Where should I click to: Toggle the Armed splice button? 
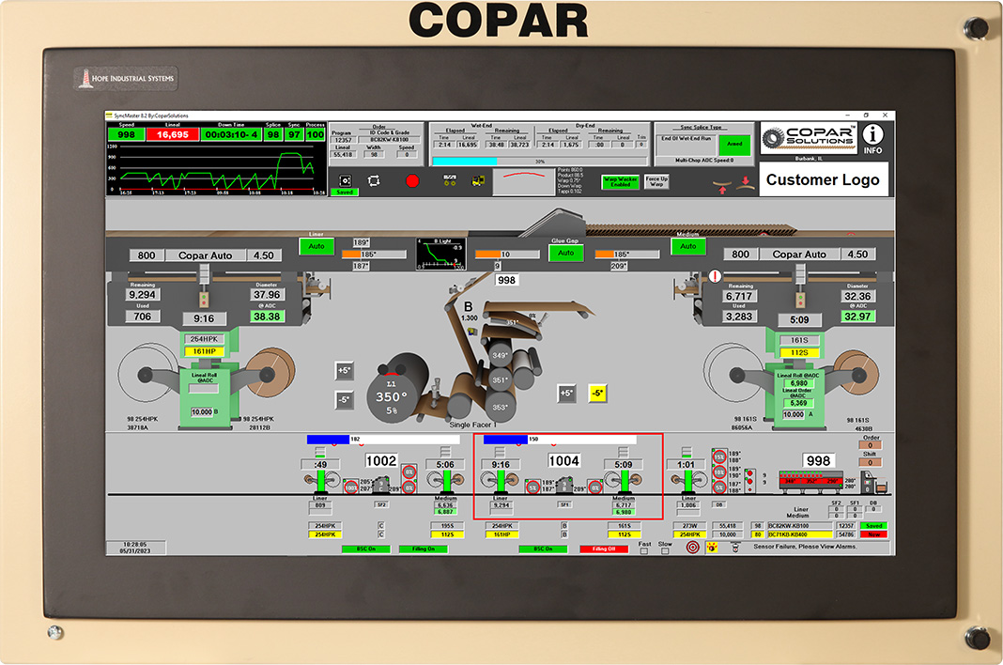[734, 145]
